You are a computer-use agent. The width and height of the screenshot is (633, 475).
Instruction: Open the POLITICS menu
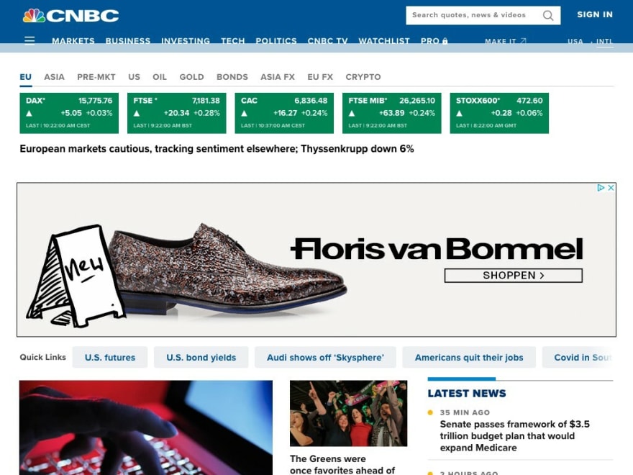tap(276, 41)
